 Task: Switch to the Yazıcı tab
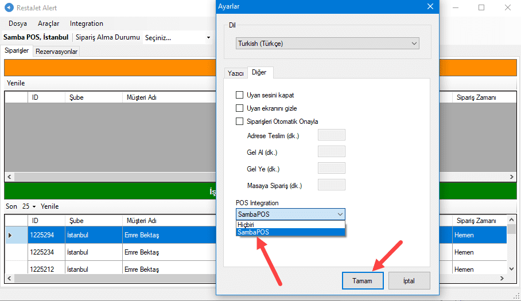236,73
